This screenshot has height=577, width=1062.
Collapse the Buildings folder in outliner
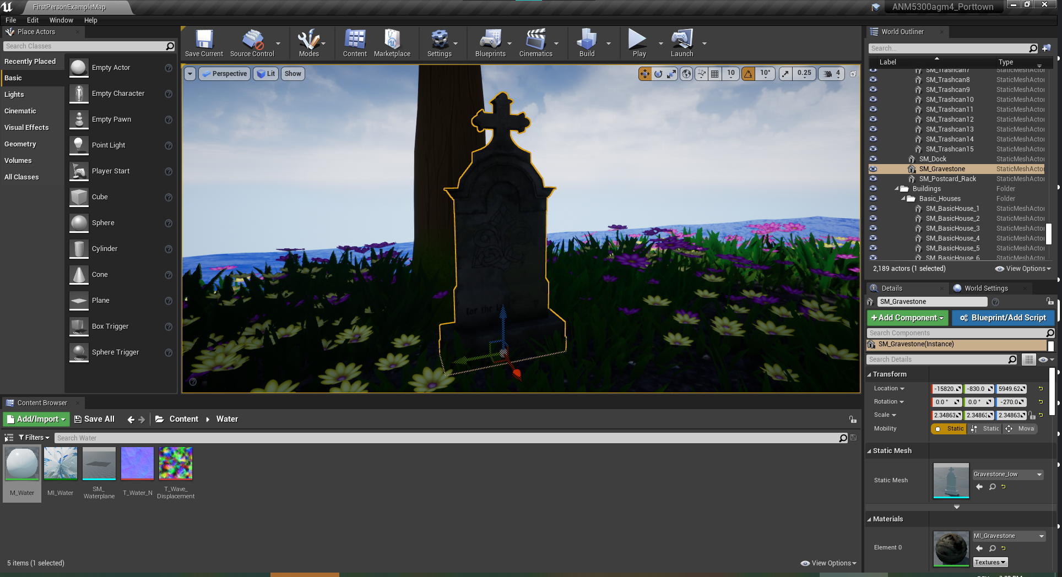click(897, 189)
